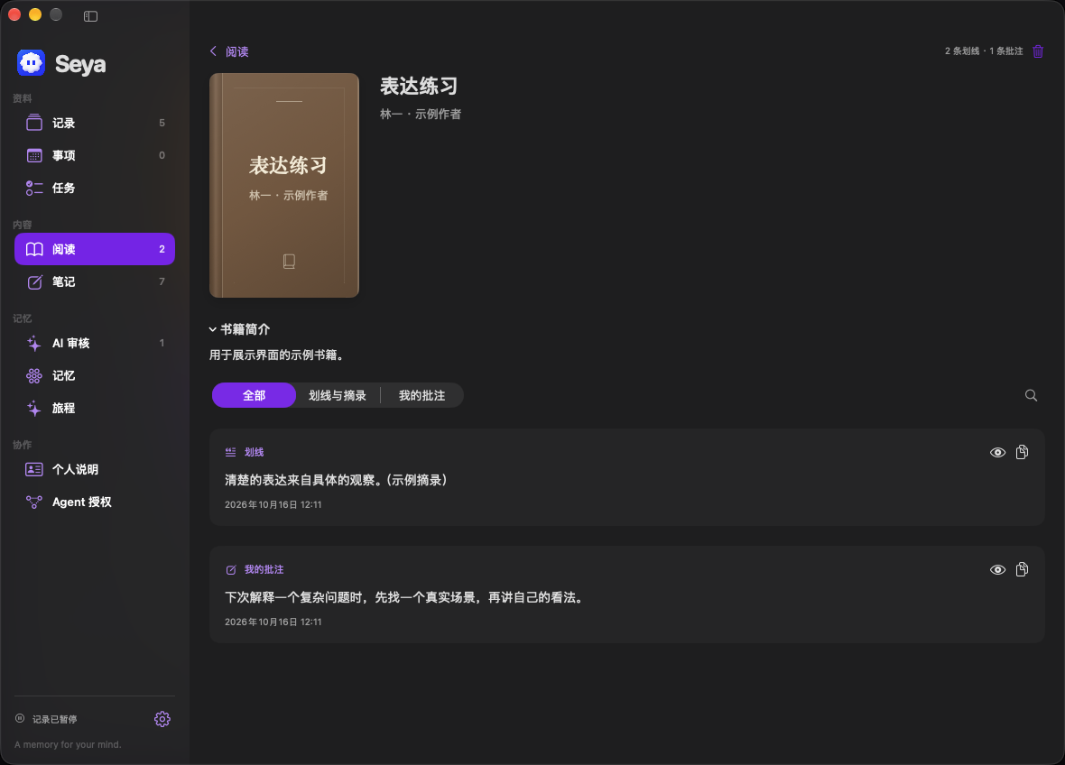The height and width of the screenshot is (765, 1065).
Task: Click the small book icon on cover
Action: pyautogui.click(x=289, y=262)
